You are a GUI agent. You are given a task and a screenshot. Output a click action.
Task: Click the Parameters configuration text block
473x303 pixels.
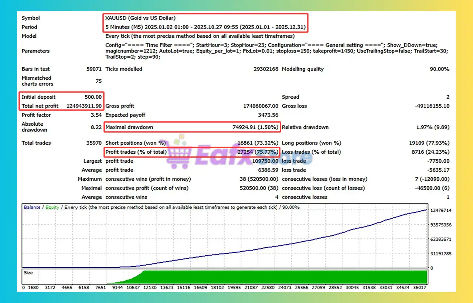click(x=276, y=51)
